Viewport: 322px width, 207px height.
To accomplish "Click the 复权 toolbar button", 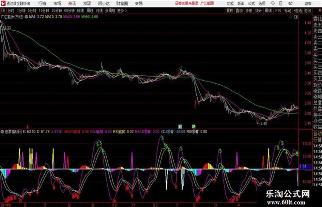I will tap(230, 11).
